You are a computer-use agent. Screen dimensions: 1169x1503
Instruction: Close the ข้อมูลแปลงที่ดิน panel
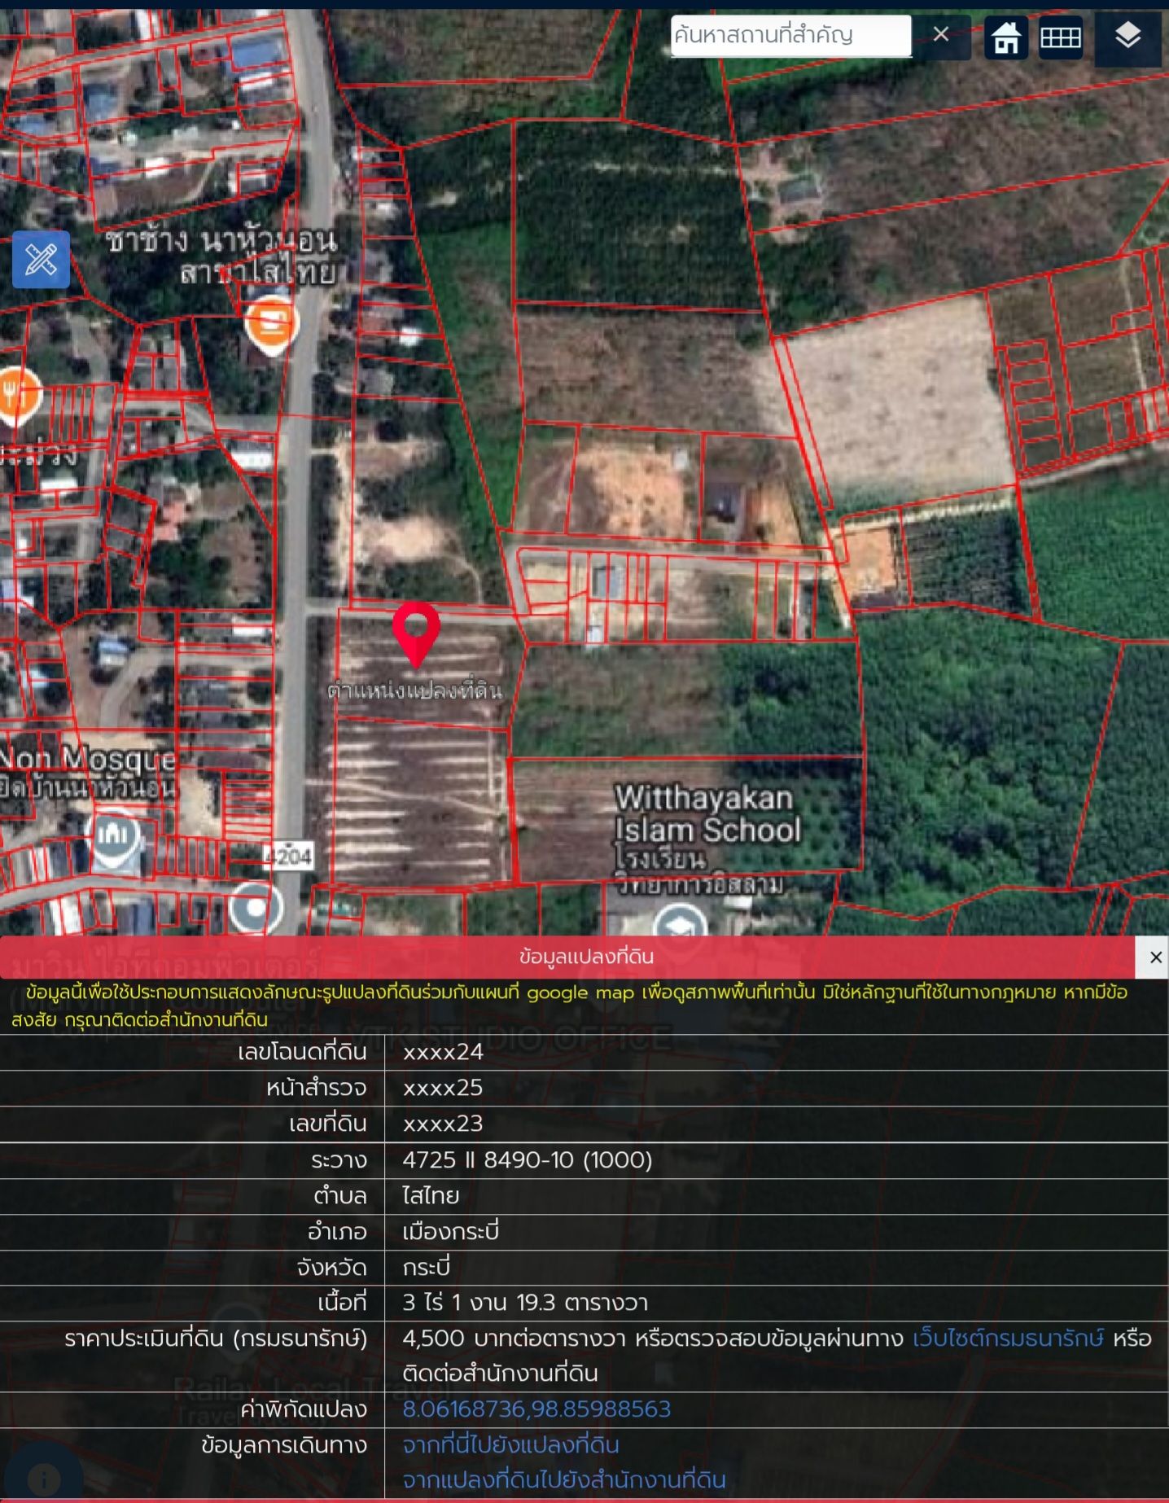[1154, 957]
